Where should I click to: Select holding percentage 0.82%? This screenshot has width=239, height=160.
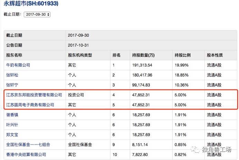[x=181, y=154]
